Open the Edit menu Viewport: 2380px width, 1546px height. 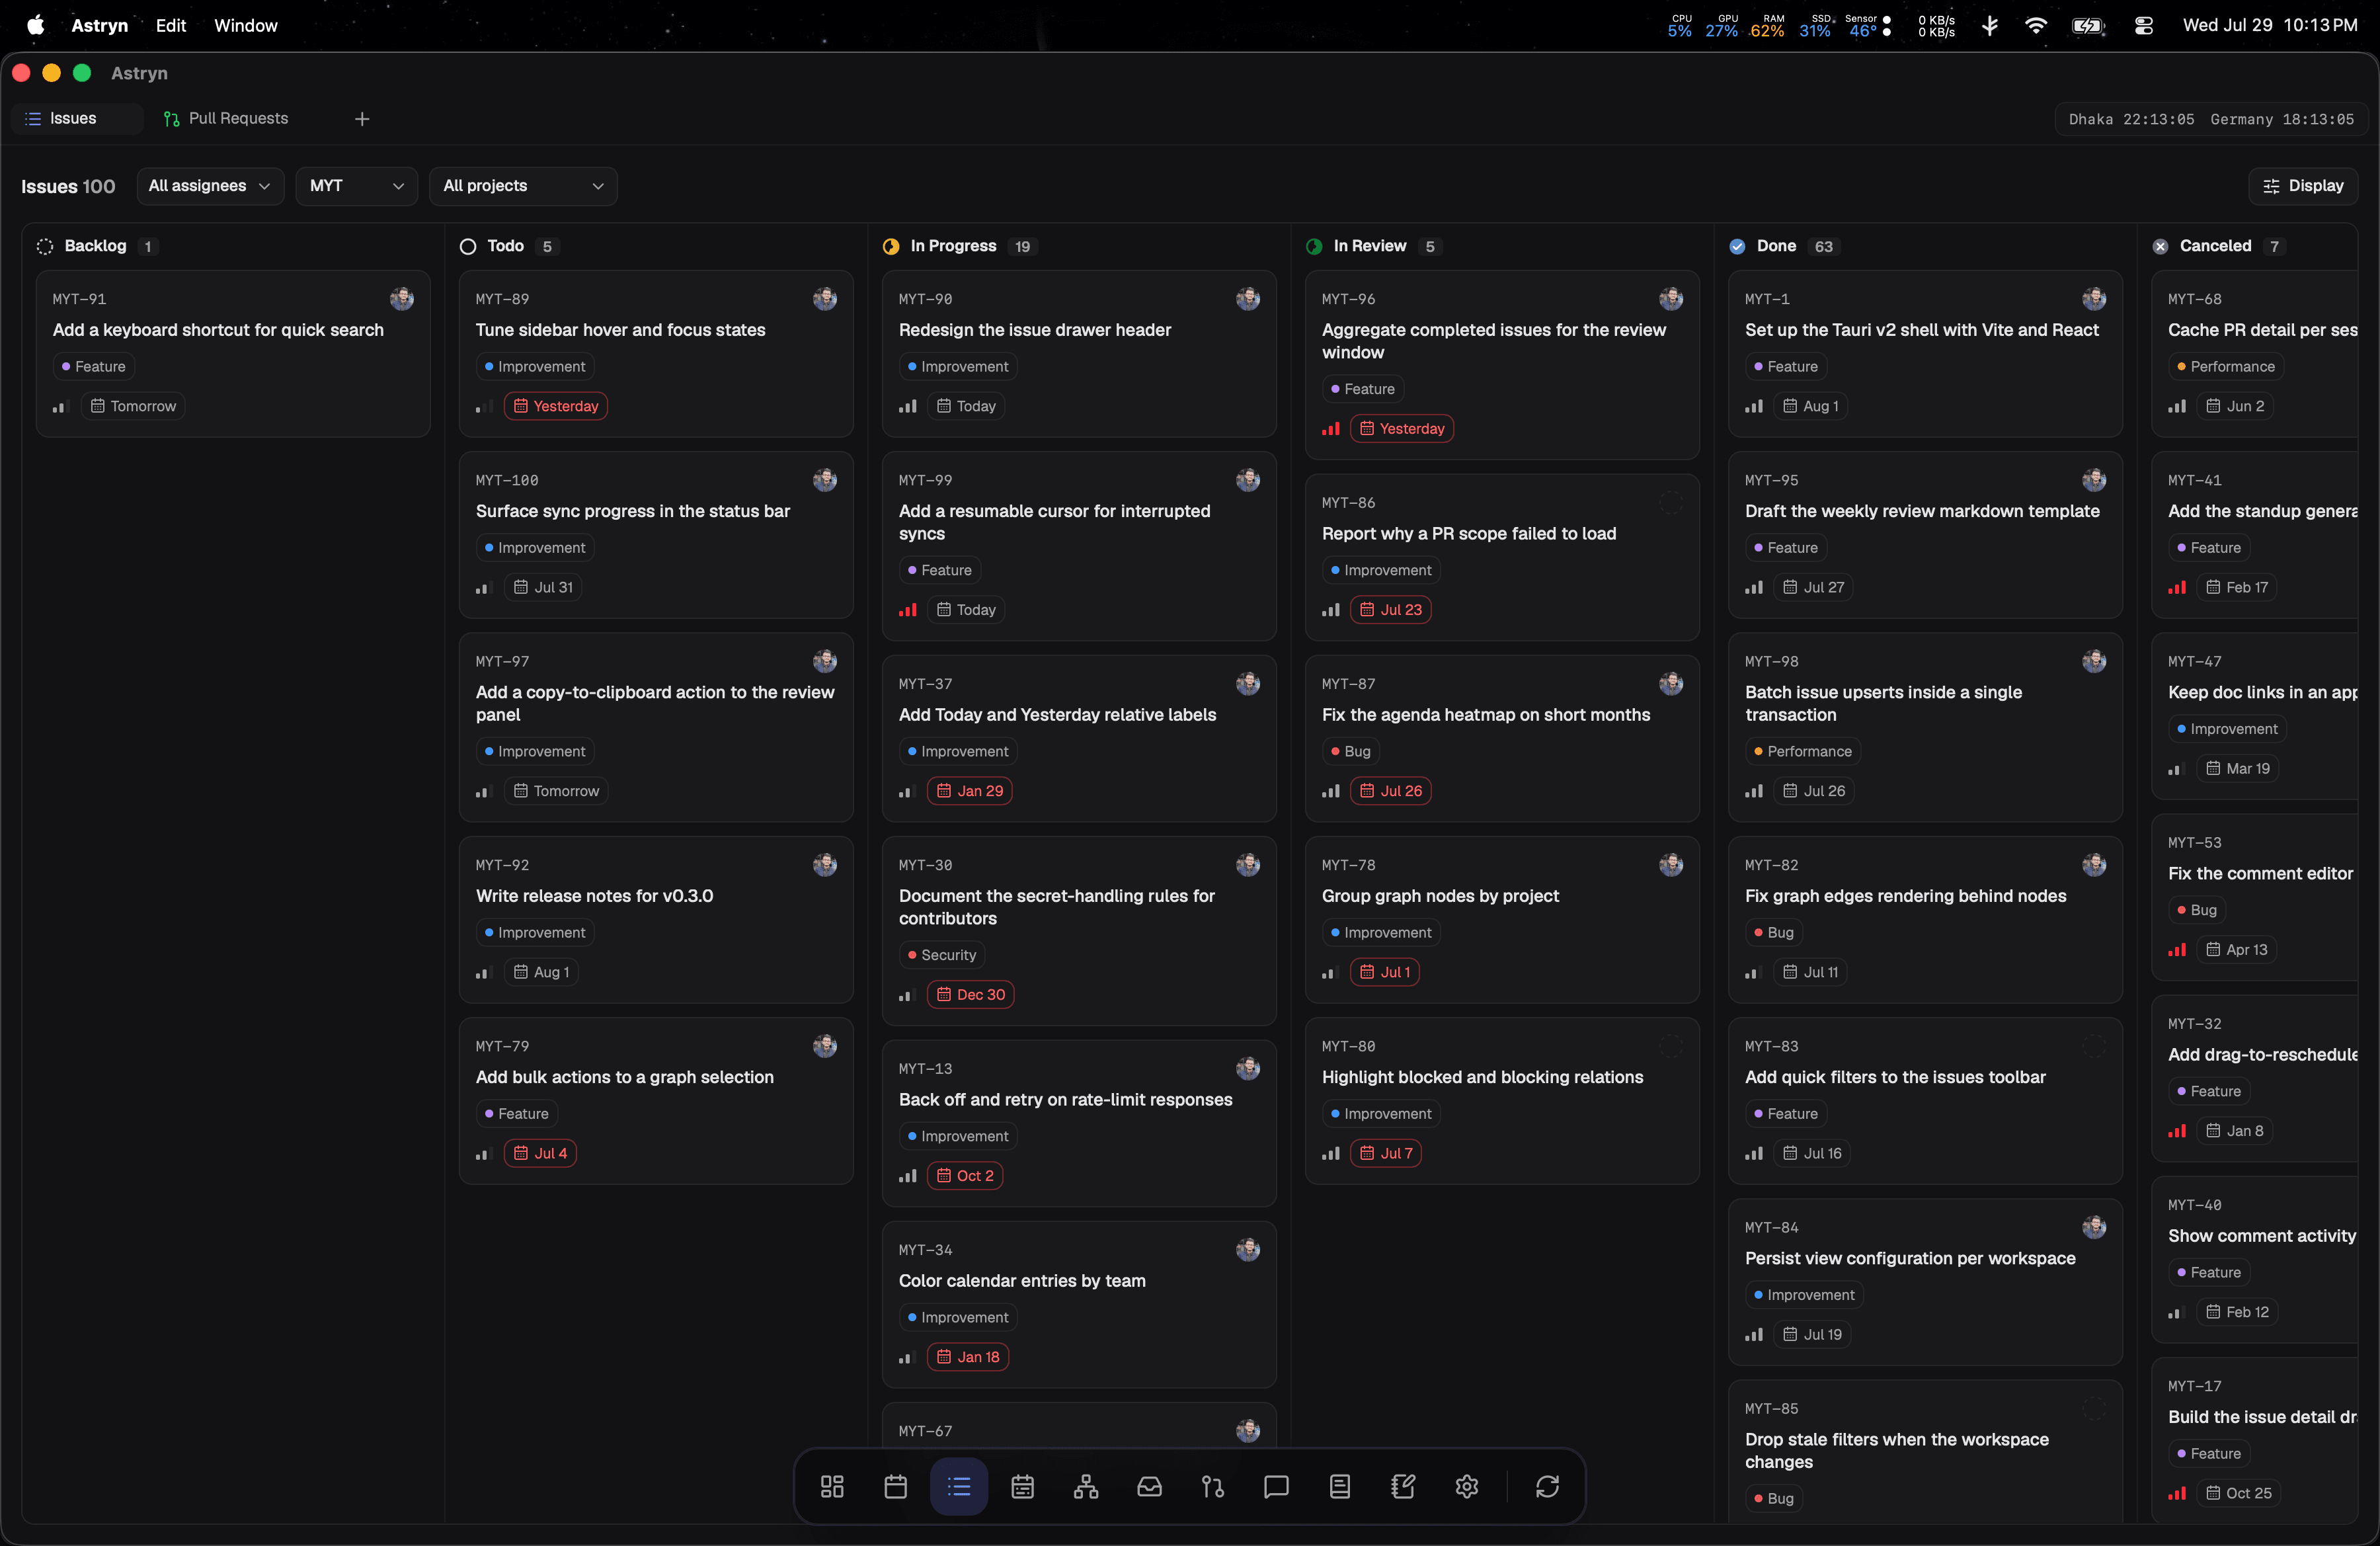coord(171,26)
